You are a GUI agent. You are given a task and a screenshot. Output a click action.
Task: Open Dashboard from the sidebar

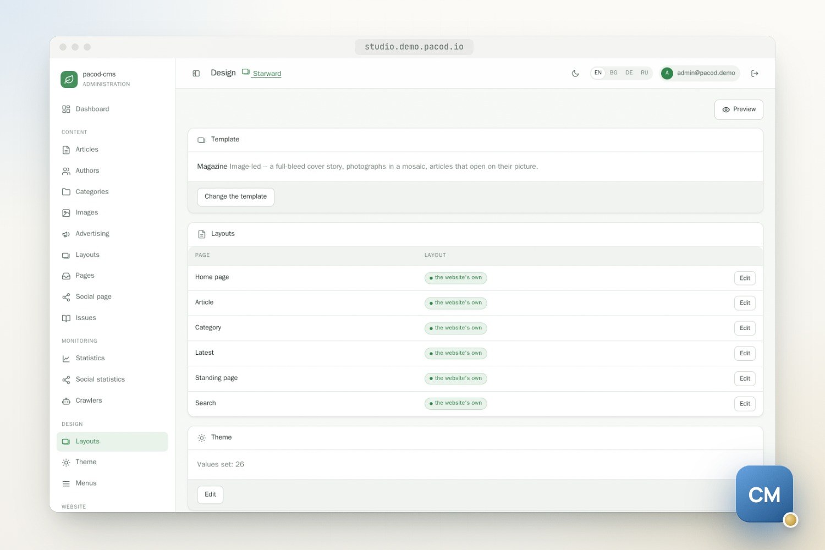coord(112,109)
